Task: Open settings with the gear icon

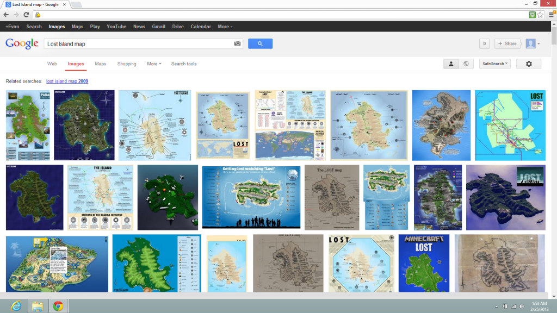Action: click(529, 64)
